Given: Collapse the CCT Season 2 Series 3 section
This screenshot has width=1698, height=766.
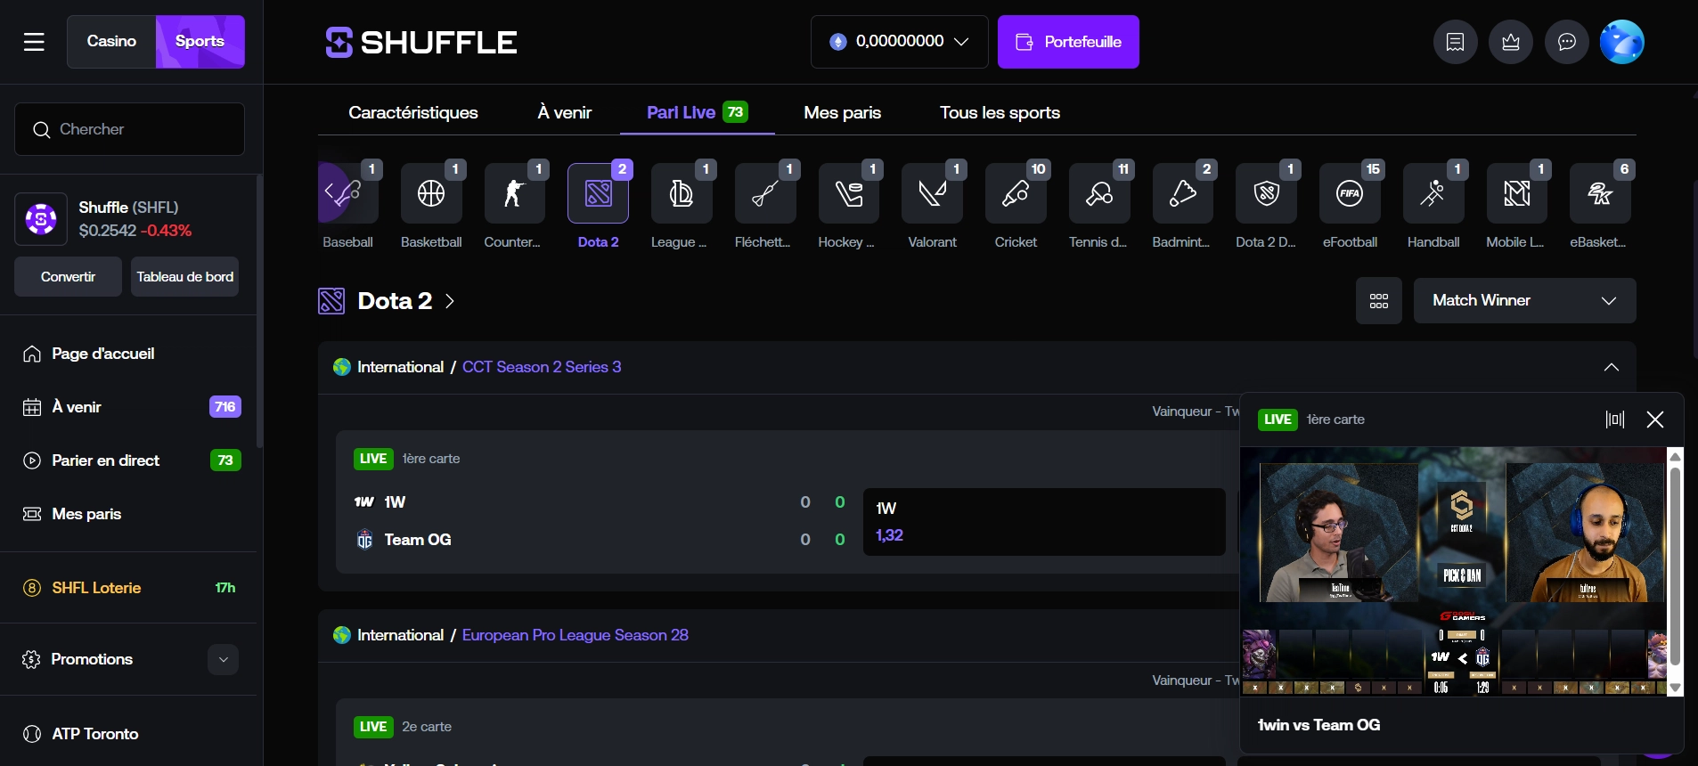Looking at the screenshot, I should click(x=1612, y=368).
